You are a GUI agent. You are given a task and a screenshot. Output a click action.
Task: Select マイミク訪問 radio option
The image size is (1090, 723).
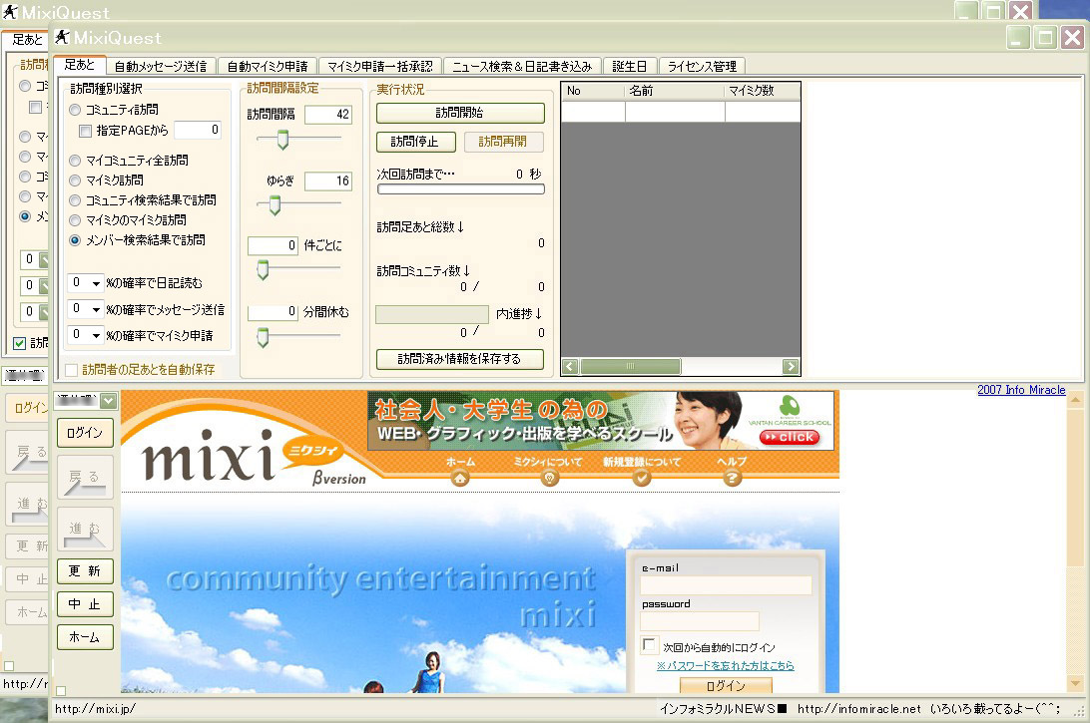pos(75,181)
